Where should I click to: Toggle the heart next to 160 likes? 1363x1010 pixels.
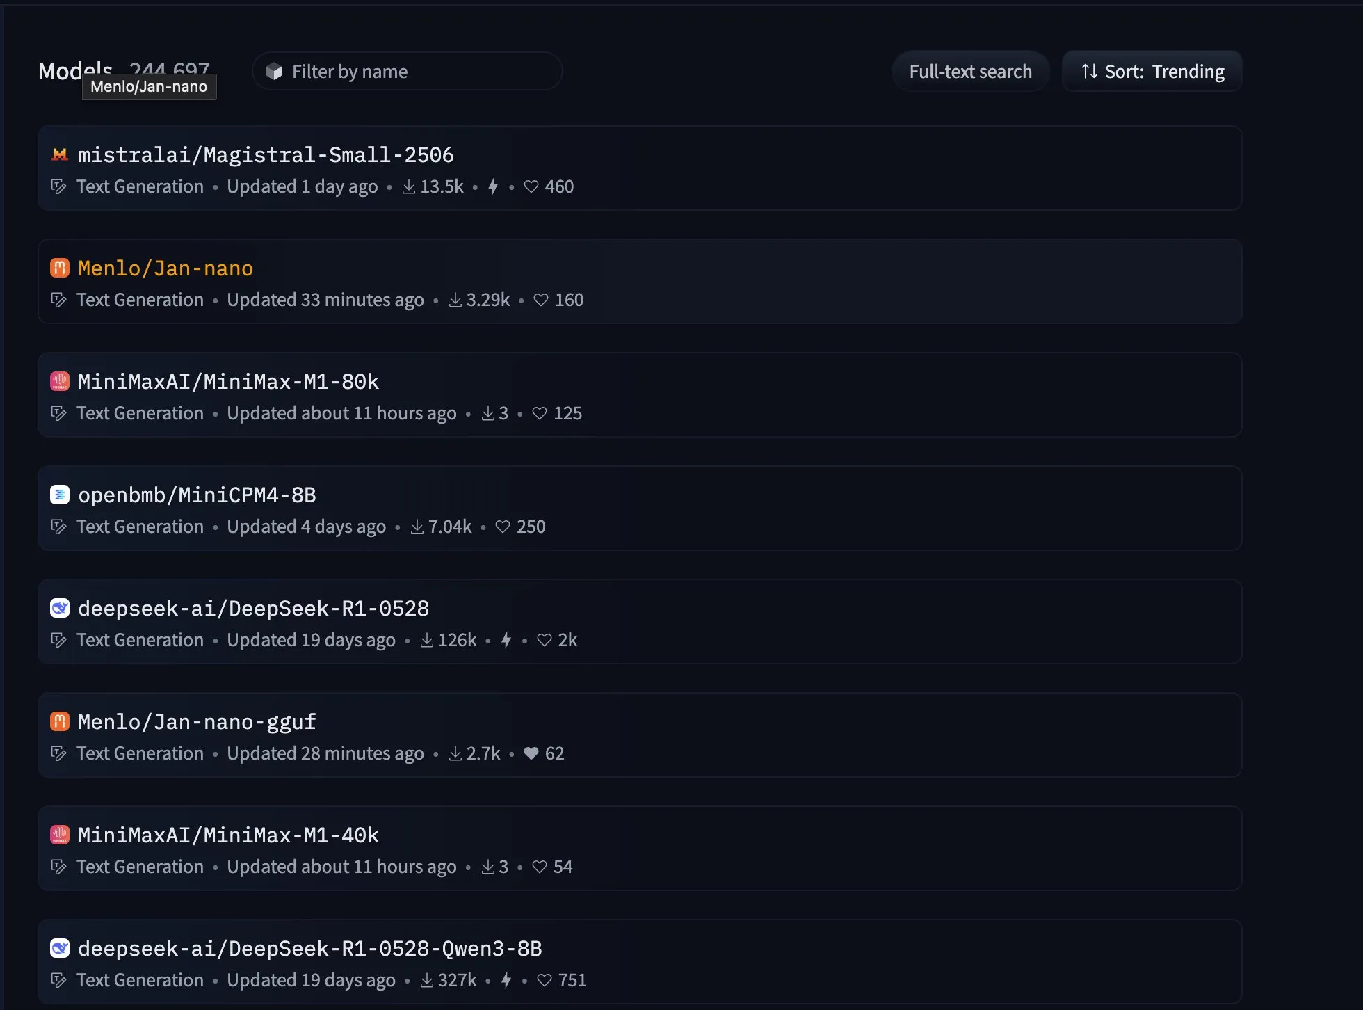coord(541,300)
